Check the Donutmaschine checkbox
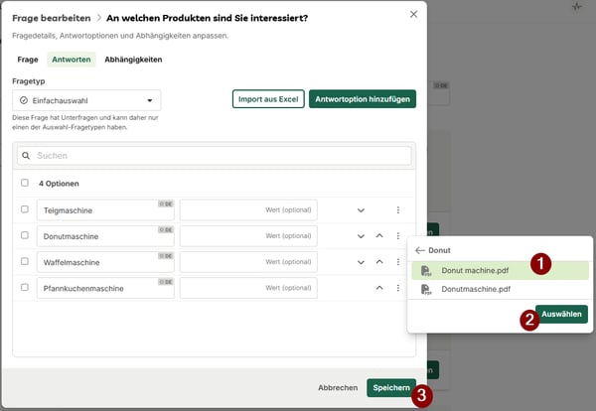Screen dimensions: 596x411 tap(25, 235)
